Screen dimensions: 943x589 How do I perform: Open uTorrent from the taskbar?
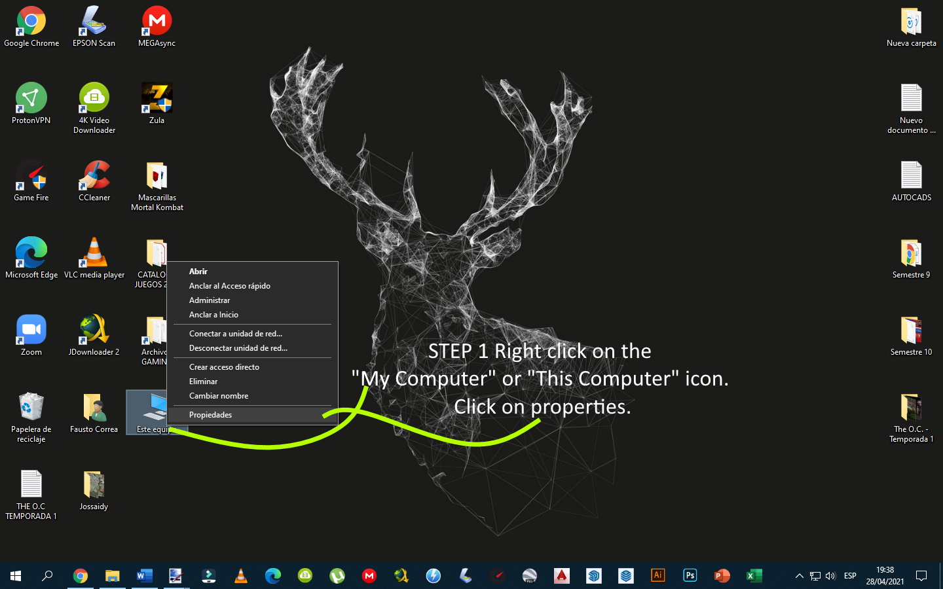pos(337,576)
